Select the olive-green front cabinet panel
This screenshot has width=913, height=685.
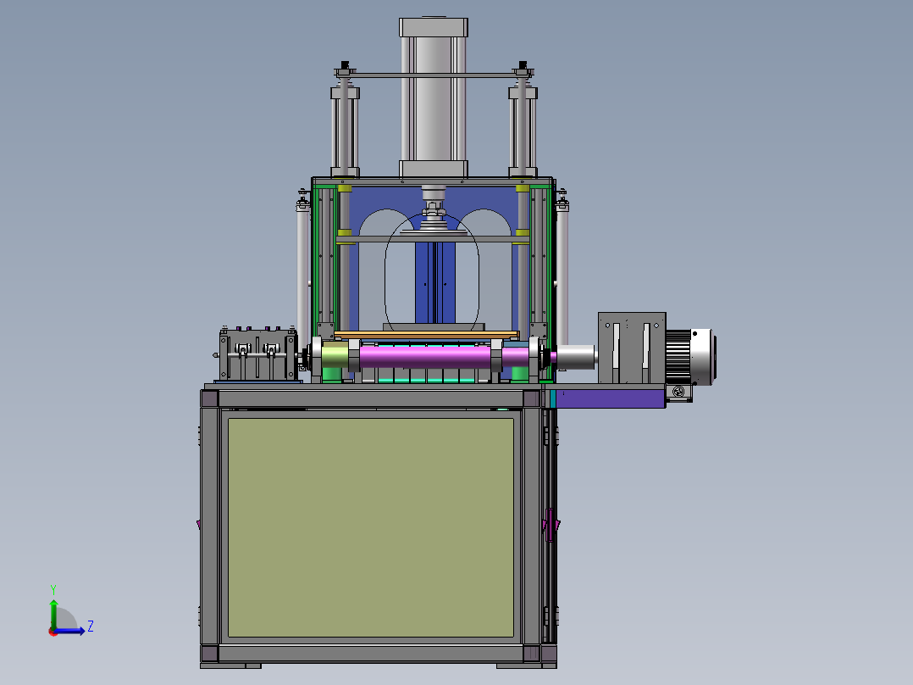(371, 527)
